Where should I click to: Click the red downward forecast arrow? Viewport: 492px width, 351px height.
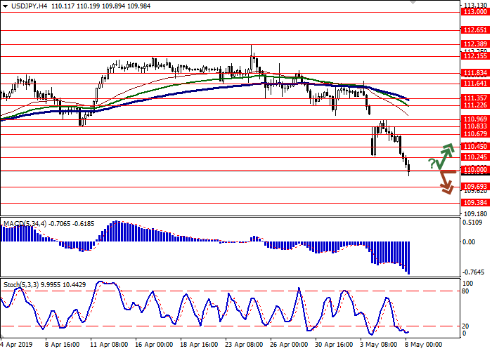pos(445,183)
